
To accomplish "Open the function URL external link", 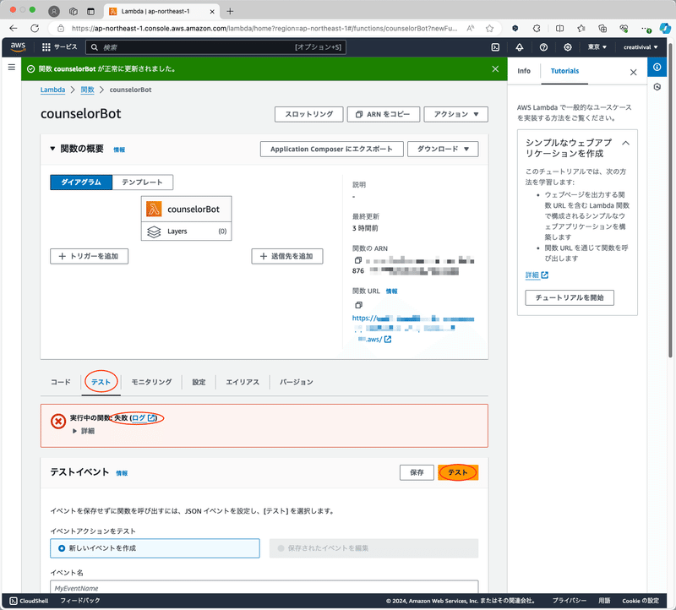I will (x=388, y=340).
